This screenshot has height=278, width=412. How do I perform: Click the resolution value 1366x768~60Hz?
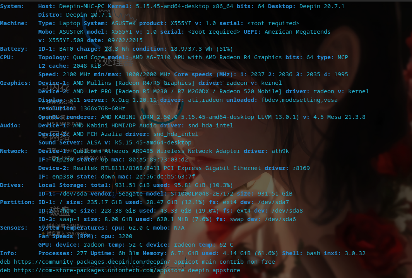point(103,108)
